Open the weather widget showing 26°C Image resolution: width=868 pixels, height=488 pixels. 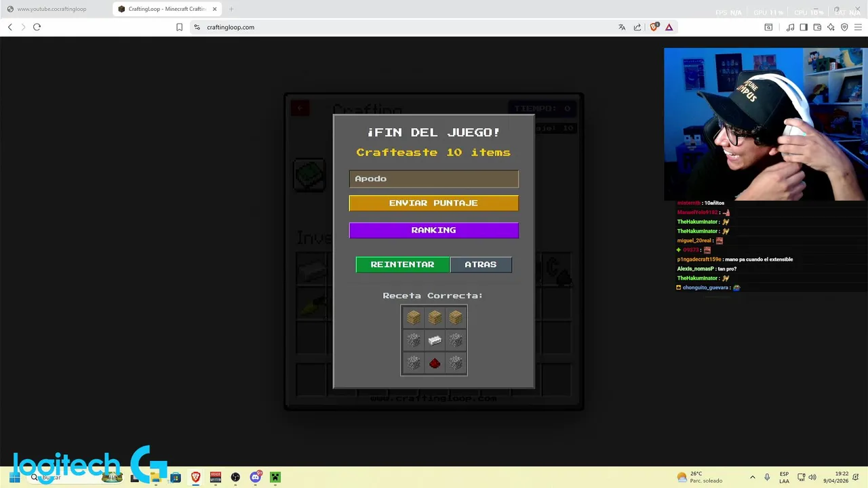(x=701, y=477)
